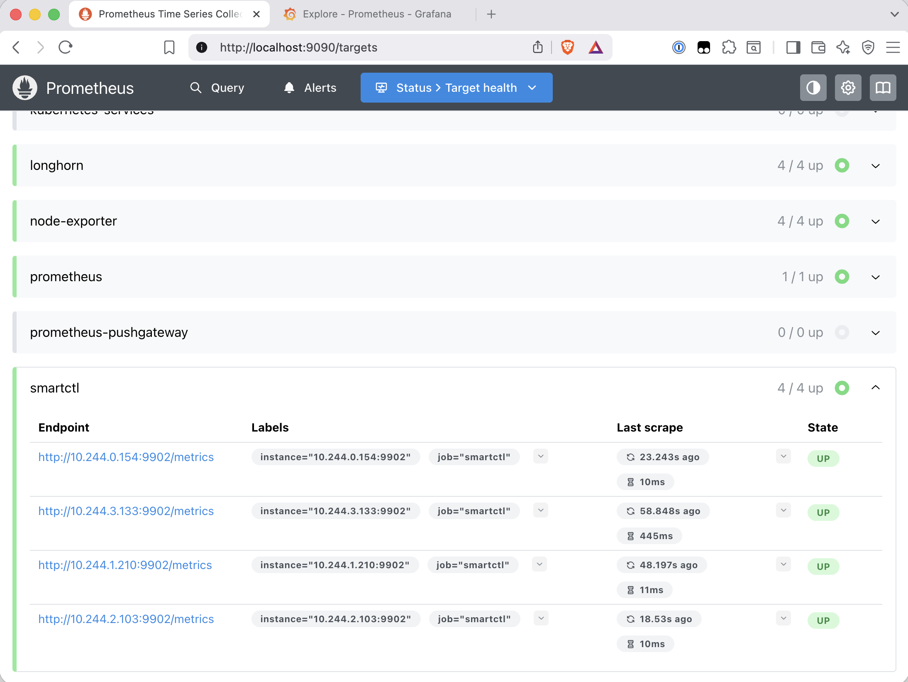The height and width of the screenshot is (682, 908).
Task: Expand labels for the 10.244.0.154:9902 row
Action: (x=541, y=456)
